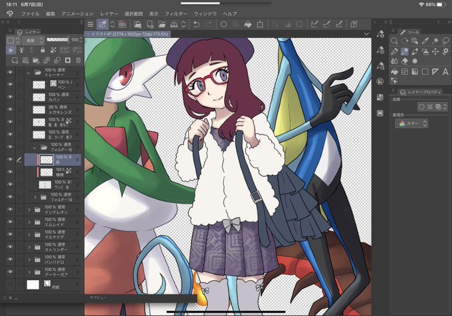Toggle visibility of トレーナー folder
The width and height of the screenshot is (452, 316).
click(10, 72)
